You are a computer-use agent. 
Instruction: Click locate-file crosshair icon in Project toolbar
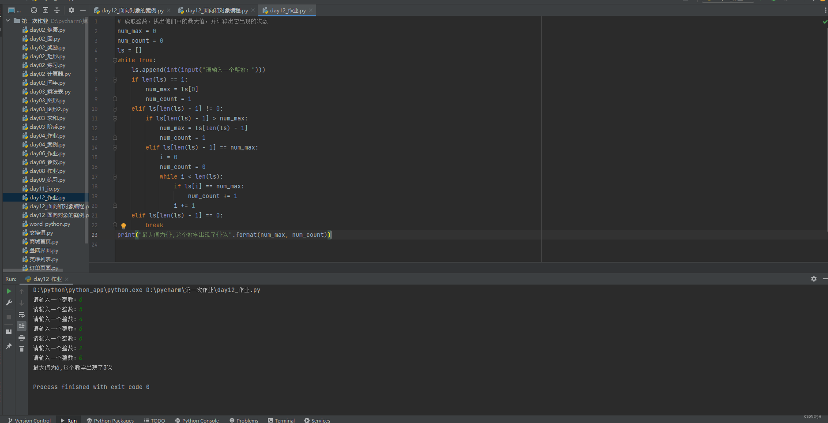34,10
